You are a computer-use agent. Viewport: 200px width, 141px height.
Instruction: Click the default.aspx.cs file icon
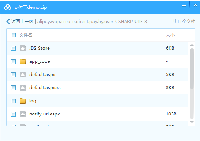tap(23, 88)
